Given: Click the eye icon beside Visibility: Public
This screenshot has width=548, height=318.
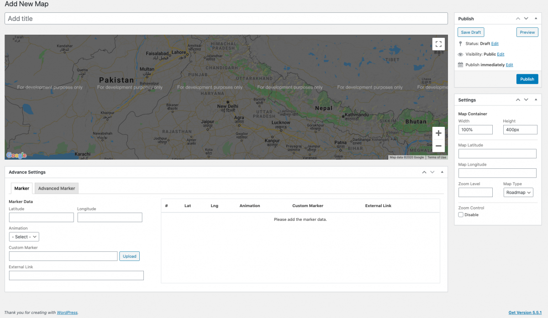Looking at the screenshot, I should [461, 54].
